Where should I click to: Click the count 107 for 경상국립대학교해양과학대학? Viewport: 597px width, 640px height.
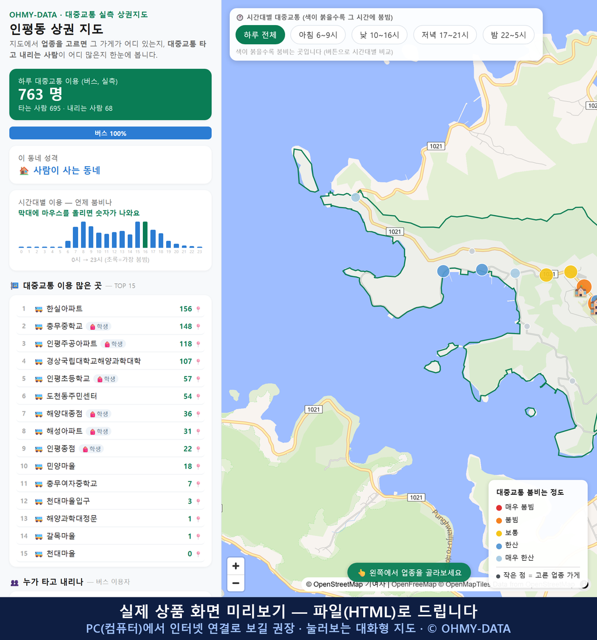[x=185, y=361]
